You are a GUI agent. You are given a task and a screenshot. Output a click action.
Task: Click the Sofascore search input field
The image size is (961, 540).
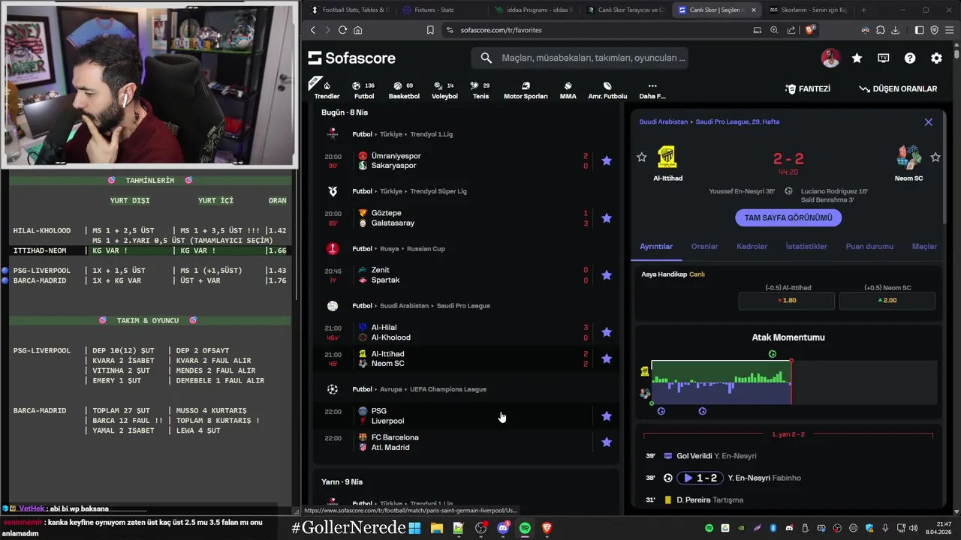click(x=580, y=58)
